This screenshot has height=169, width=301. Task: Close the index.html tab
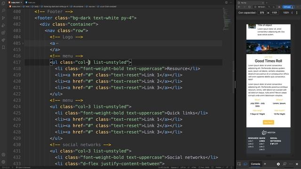coord(21,2)
